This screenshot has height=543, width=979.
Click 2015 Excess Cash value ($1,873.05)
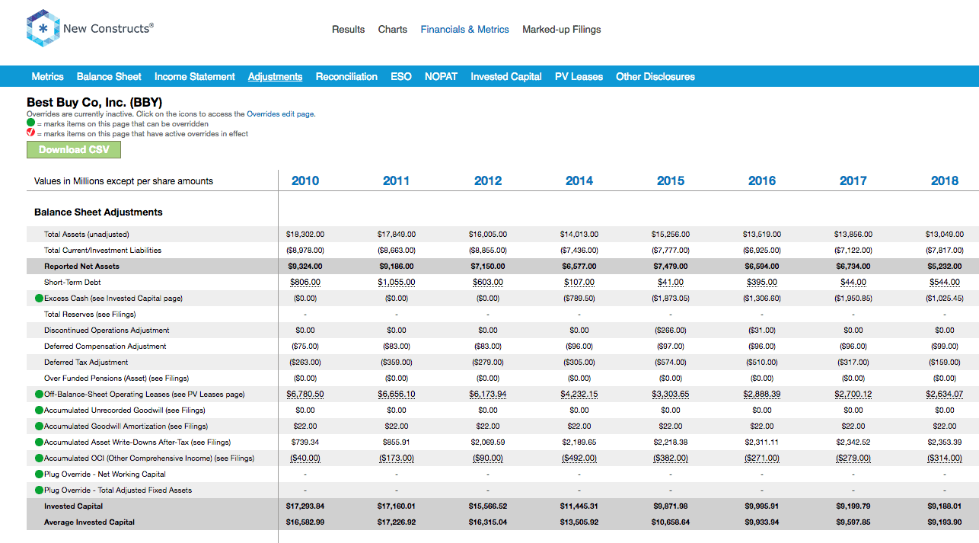pos(671,299)
